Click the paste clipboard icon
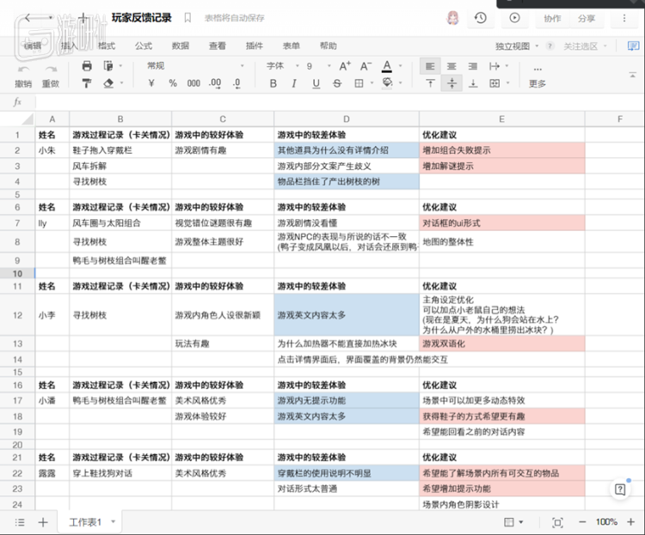Screen dimensions: 645x535 108,66
